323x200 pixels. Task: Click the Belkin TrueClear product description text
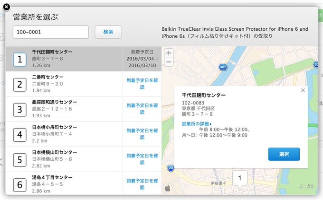click(x=235, y=33)
